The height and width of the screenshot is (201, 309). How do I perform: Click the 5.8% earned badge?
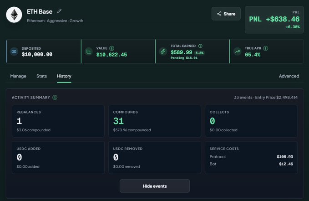(199, 53)
